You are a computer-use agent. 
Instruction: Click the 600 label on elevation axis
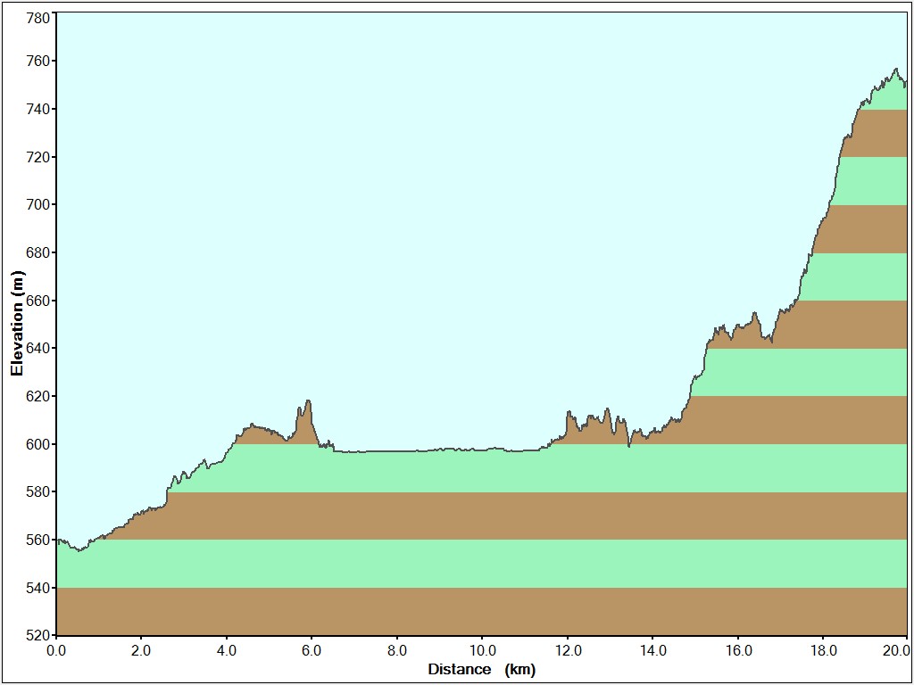37,444
